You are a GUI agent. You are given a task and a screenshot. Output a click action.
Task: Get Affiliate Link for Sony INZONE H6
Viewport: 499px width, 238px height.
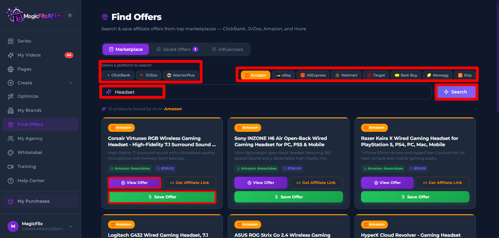pos(316,183)
